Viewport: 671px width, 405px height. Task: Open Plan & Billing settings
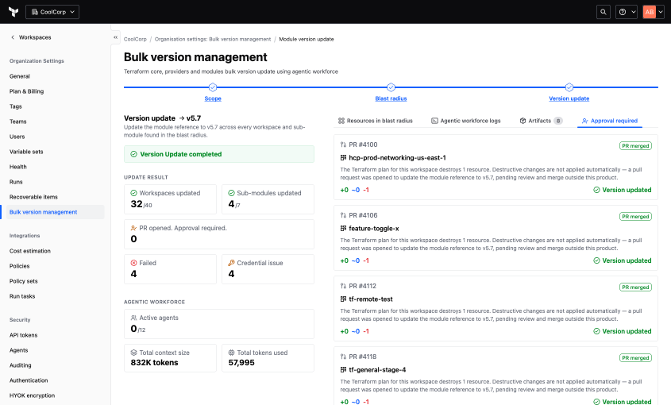(x=26, y=91)
